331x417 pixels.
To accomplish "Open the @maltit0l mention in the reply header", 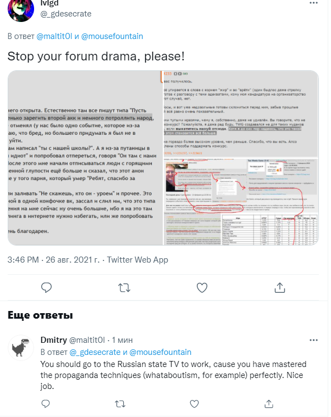I will 54,36.
